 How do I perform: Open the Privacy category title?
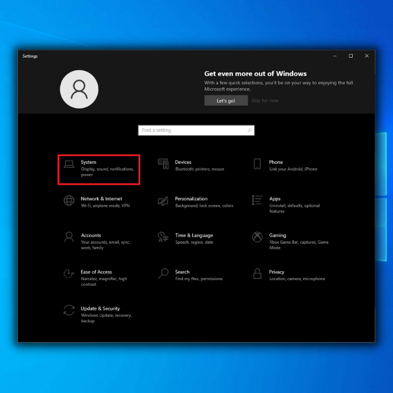coord(277,272)
